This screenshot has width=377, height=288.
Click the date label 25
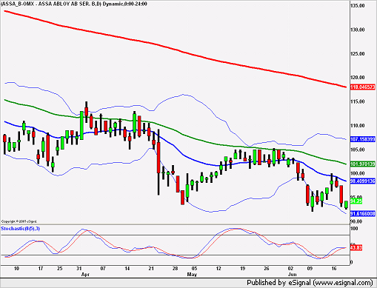(x=60, y=269)
